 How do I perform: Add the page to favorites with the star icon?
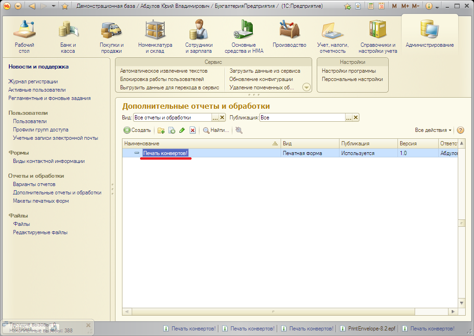coord(65,6)
